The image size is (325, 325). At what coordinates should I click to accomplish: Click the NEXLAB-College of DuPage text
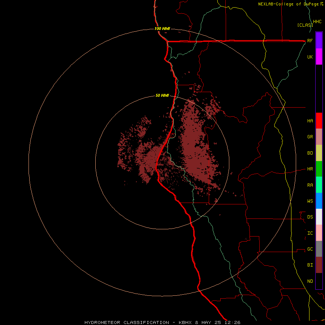(289, 4)
